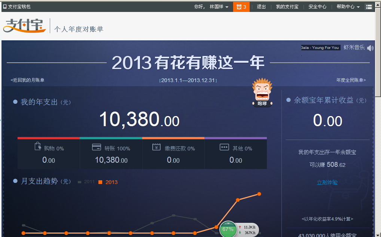The width and height of the screenshot is (381, 237).
Task: Expand the 帮助中心 dropdown
Action: click(x=348, y=7)
